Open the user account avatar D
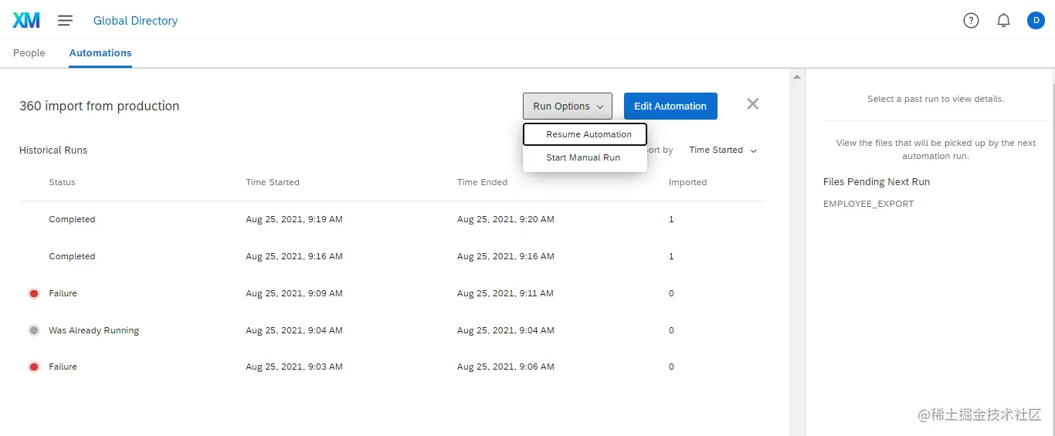This screenshot has width=1055, height=436. 1036,21
